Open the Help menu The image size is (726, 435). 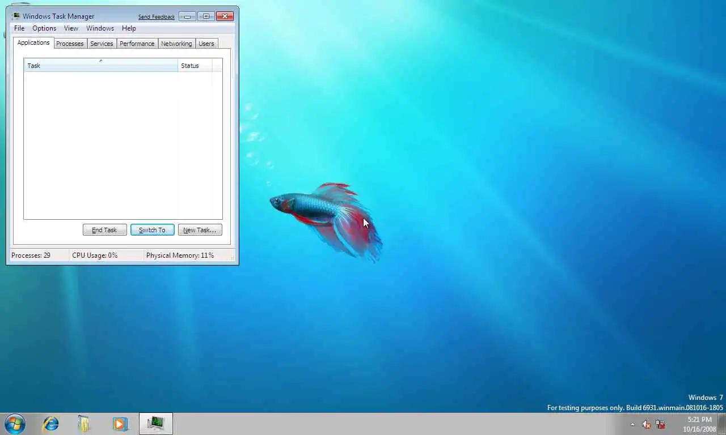129,28
